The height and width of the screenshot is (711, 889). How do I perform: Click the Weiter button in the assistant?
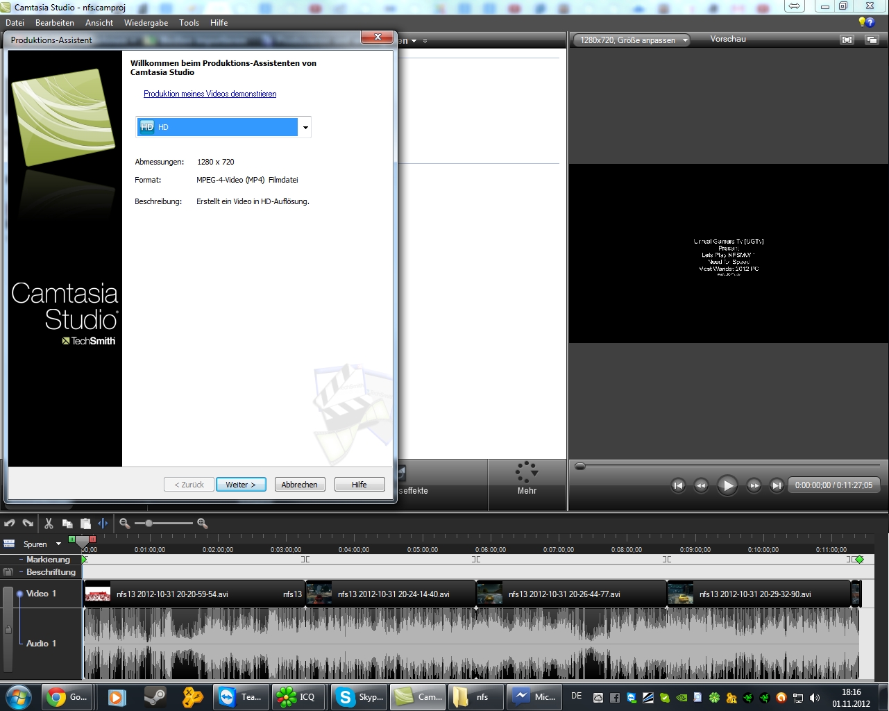click(241, 485)
